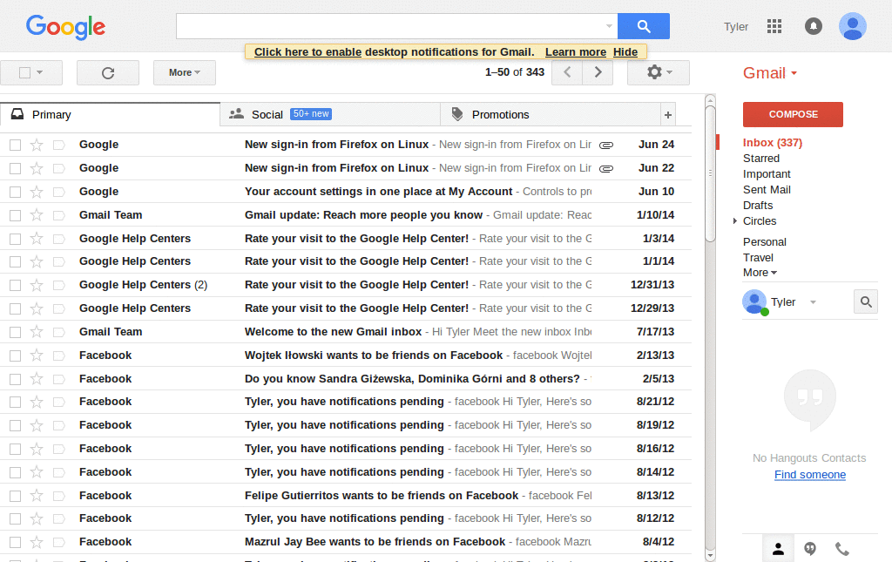Screen dimensions: 892x562
Task: Click the scrollbar down arrow
Action: click(x=710, y=555)
